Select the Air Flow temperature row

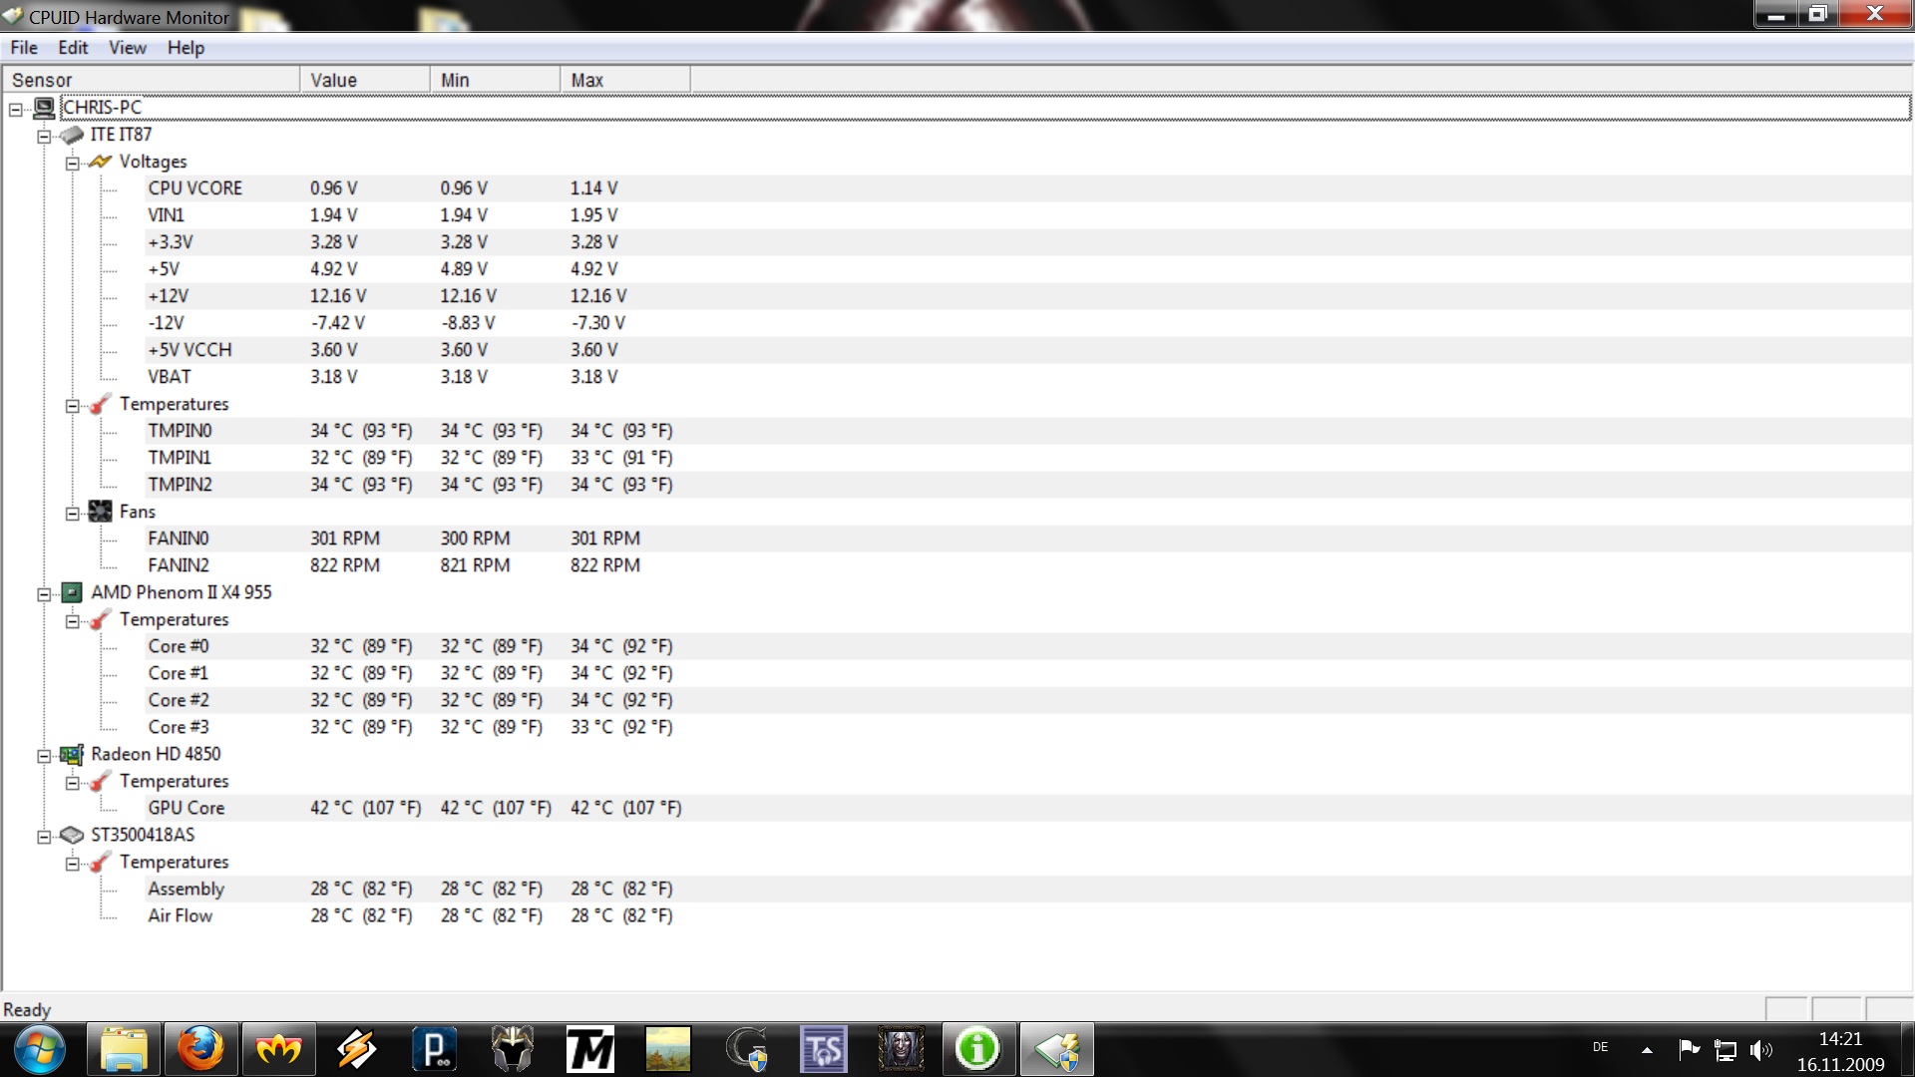[x=1028, y=914]
